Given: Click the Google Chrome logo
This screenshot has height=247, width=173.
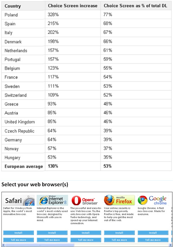Looking at the screenshot, I should coord(153,200).
